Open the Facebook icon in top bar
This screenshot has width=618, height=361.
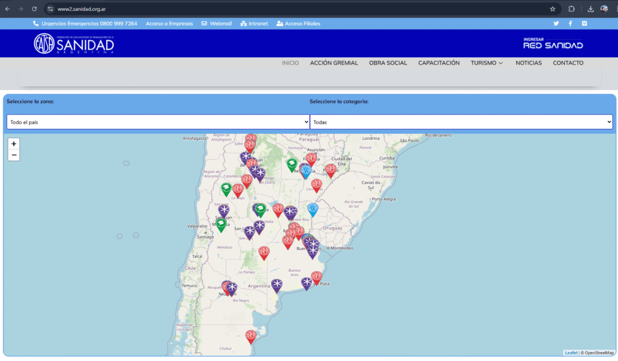click(x=570, y=24)
